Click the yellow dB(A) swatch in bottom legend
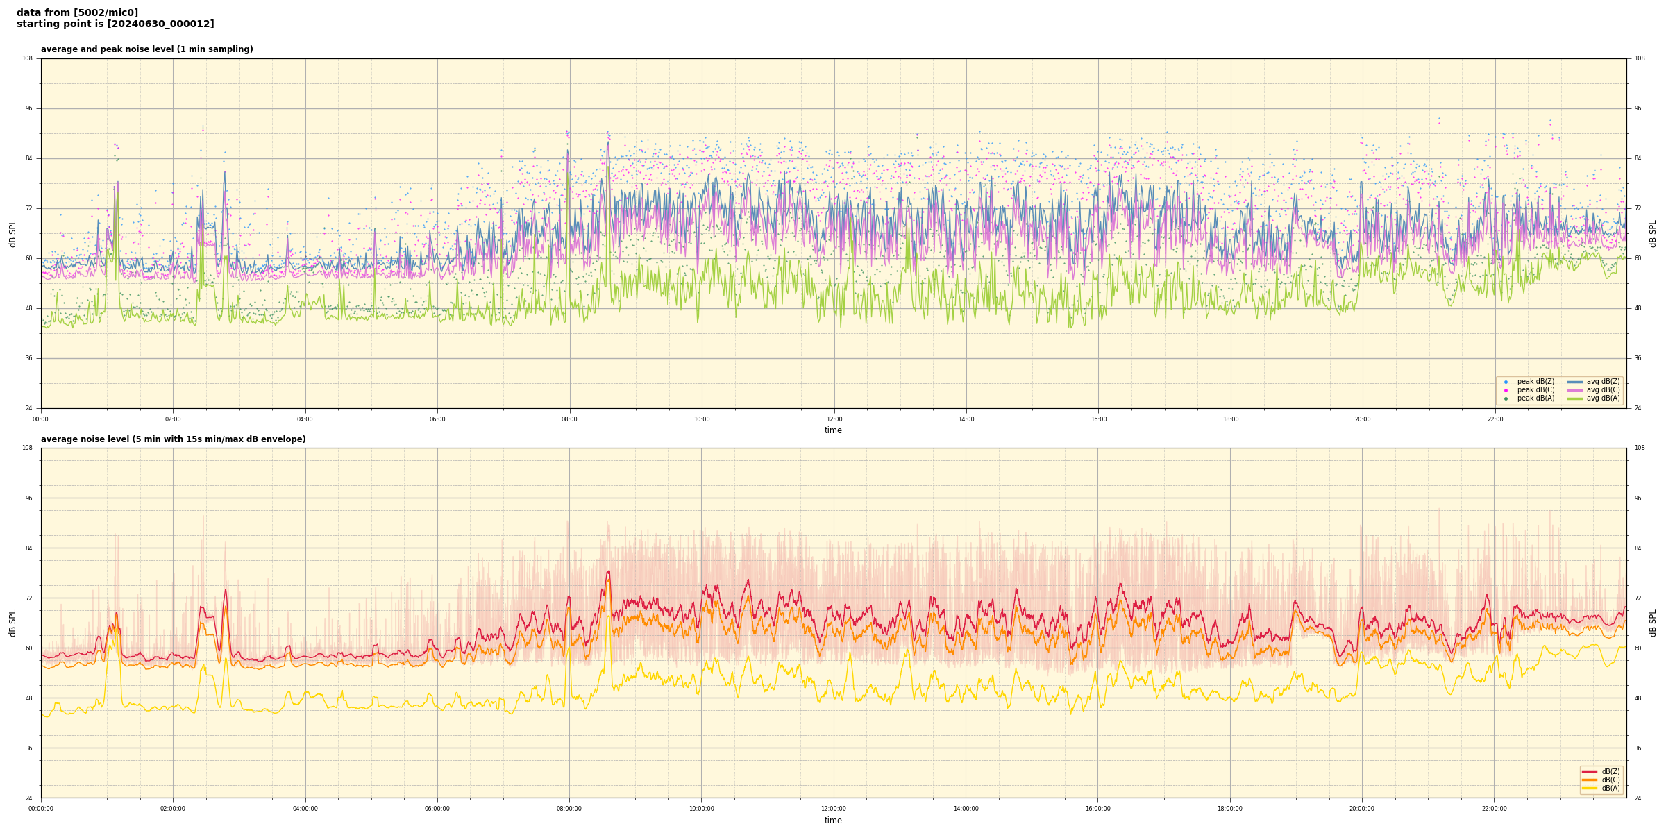The width and height of the screenshot is (1666, 833). coord(1589,788)
